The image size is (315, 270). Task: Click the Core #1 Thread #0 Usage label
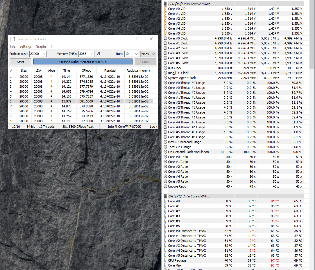187,93
